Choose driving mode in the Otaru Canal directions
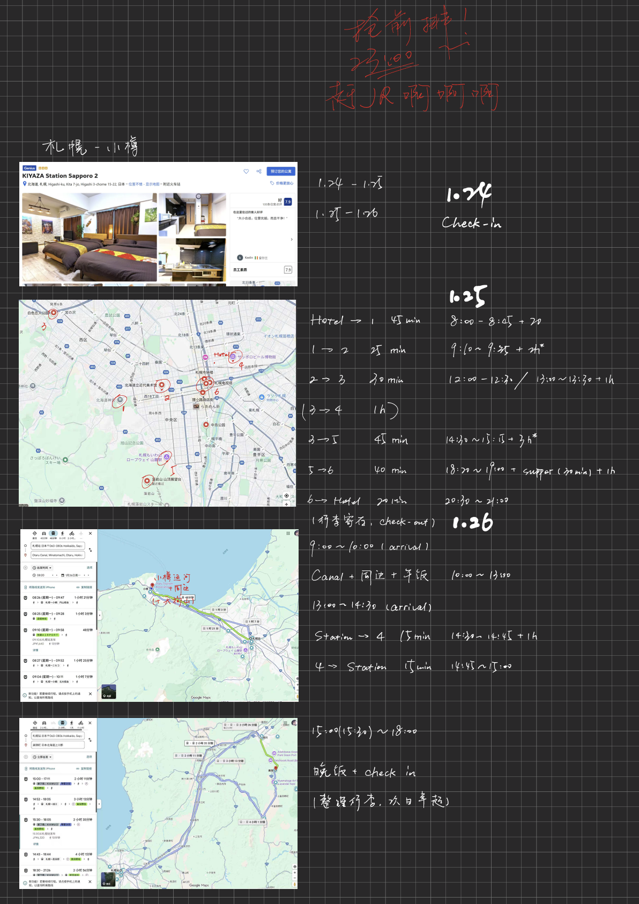Viewport: 639px width, 904px height. (x=44, y=533)
